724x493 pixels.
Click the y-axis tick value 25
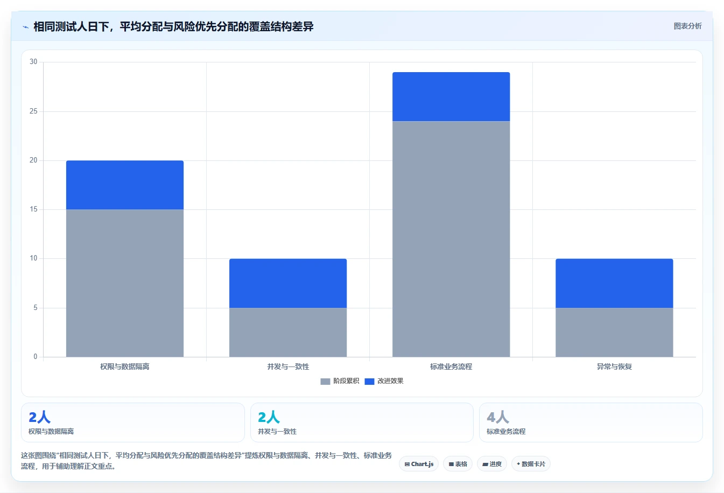pyautogui.click(x=34, y=111)
